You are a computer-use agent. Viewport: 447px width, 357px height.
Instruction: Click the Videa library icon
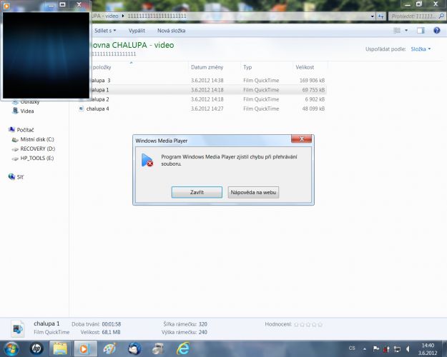15,111
